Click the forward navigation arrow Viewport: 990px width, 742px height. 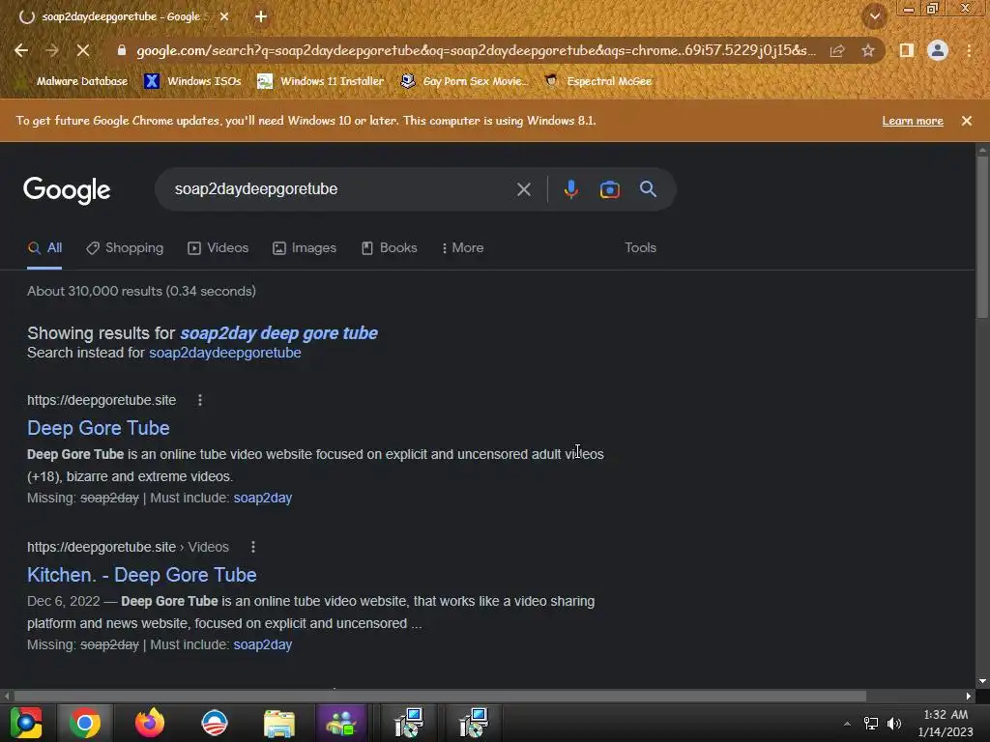click(x=52, y=50)
